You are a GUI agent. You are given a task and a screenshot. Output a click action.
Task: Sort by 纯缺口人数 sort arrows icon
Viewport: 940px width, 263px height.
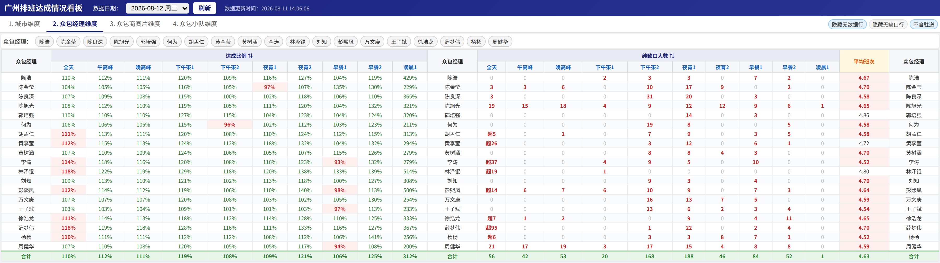[x=672, y=56]
